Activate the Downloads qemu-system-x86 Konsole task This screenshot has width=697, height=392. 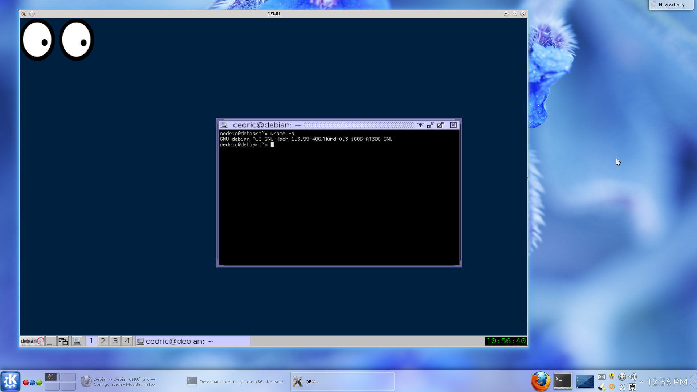click(236, 381)
